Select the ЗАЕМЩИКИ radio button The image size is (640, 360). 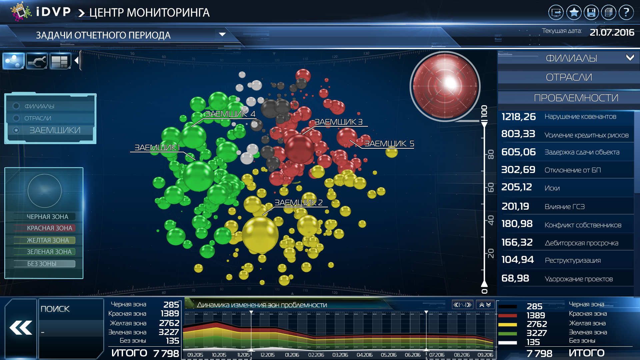point(16,130)
